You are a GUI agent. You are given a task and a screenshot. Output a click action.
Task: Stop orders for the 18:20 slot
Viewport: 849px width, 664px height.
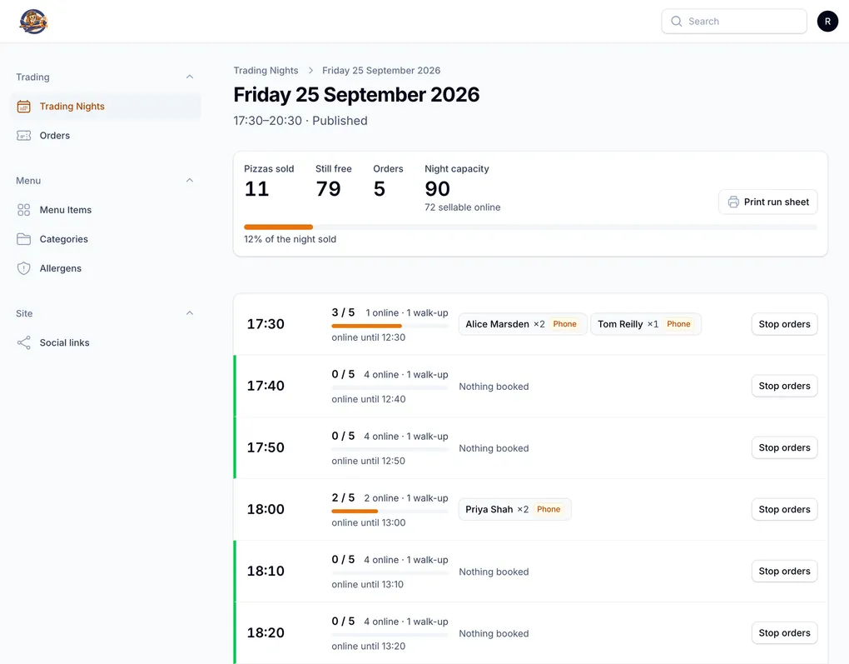[x=784, y=633]
